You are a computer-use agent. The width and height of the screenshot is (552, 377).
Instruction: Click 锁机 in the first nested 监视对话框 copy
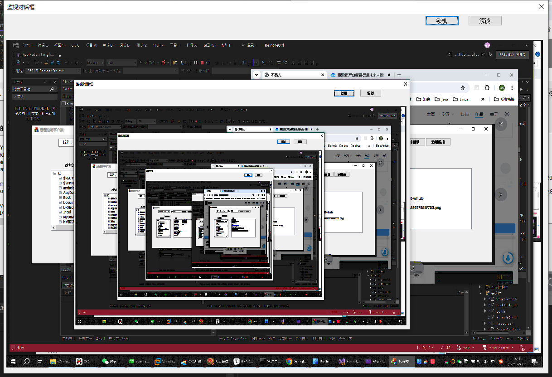344,93
